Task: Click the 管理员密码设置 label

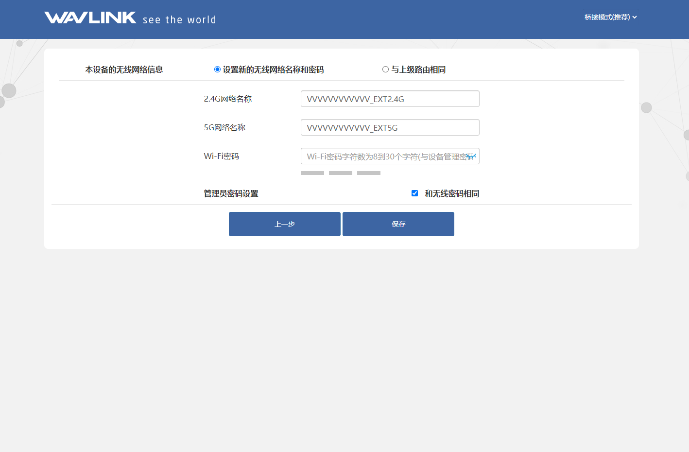Action: point(231,193)
